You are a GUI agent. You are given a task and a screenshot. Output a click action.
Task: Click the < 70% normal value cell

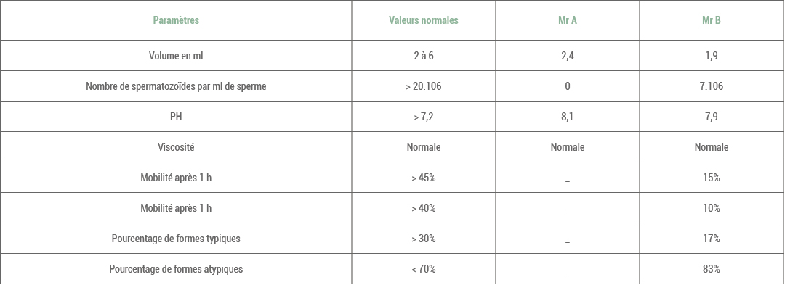(x=424, y=269)
